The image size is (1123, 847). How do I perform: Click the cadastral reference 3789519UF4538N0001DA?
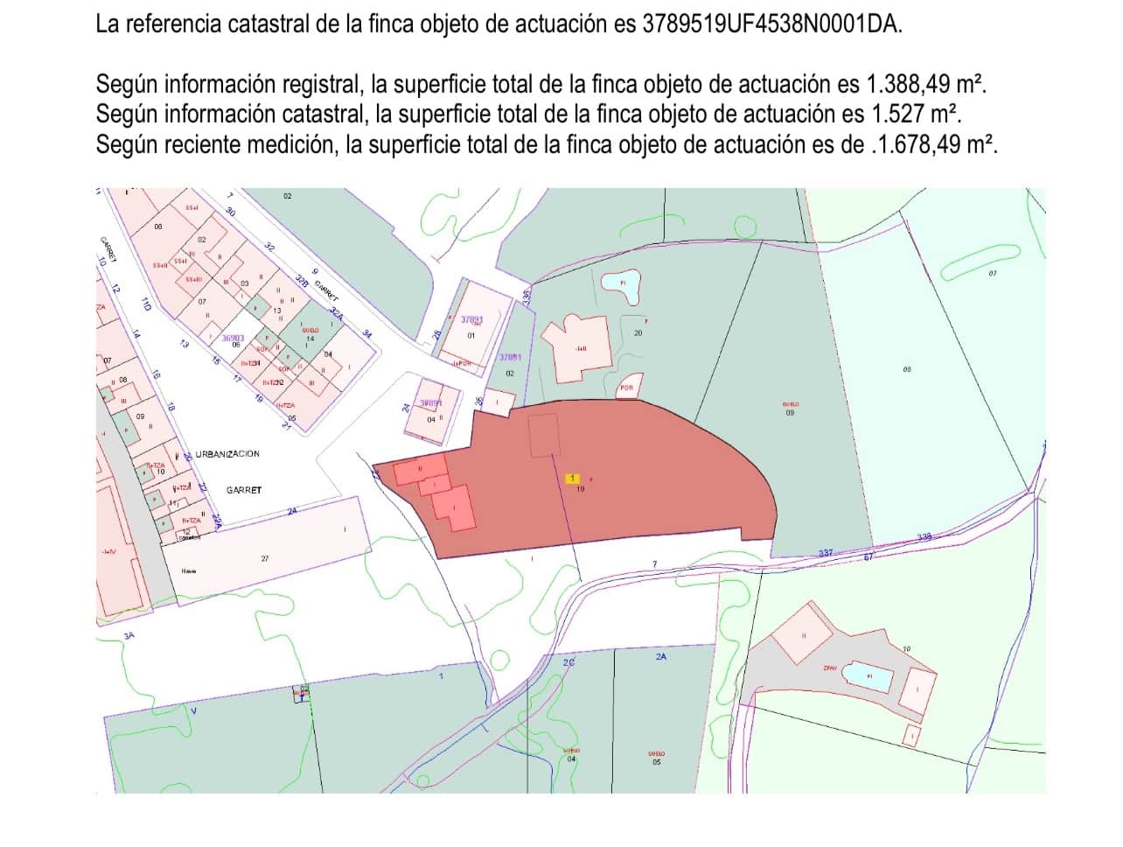pos(771,24)
